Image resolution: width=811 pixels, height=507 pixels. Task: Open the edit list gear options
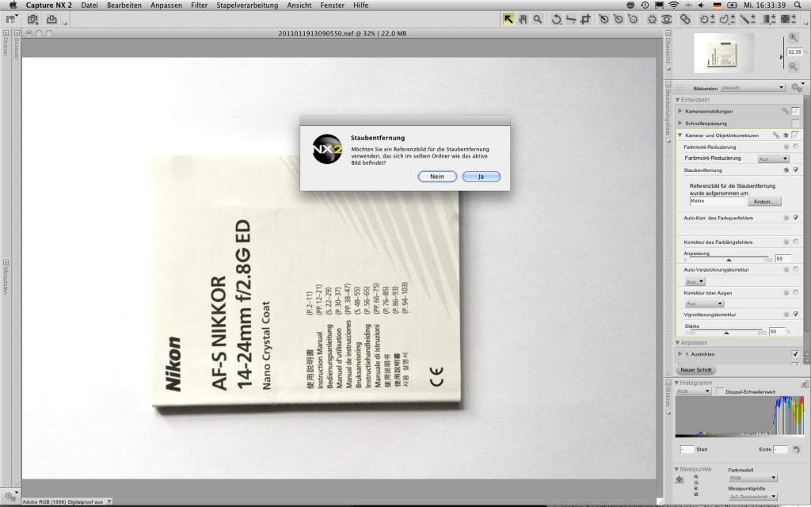pos(797,88)
